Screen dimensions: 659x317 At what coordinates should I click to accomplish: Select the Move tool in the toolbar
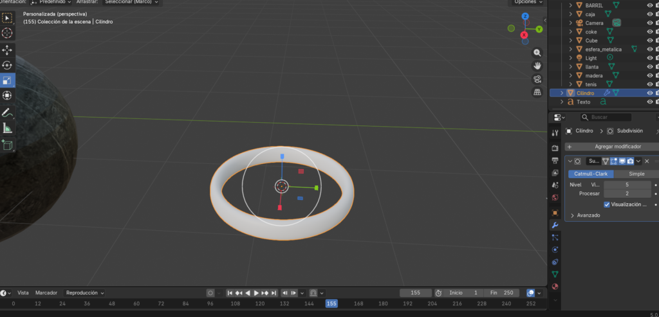pos(7,50)
